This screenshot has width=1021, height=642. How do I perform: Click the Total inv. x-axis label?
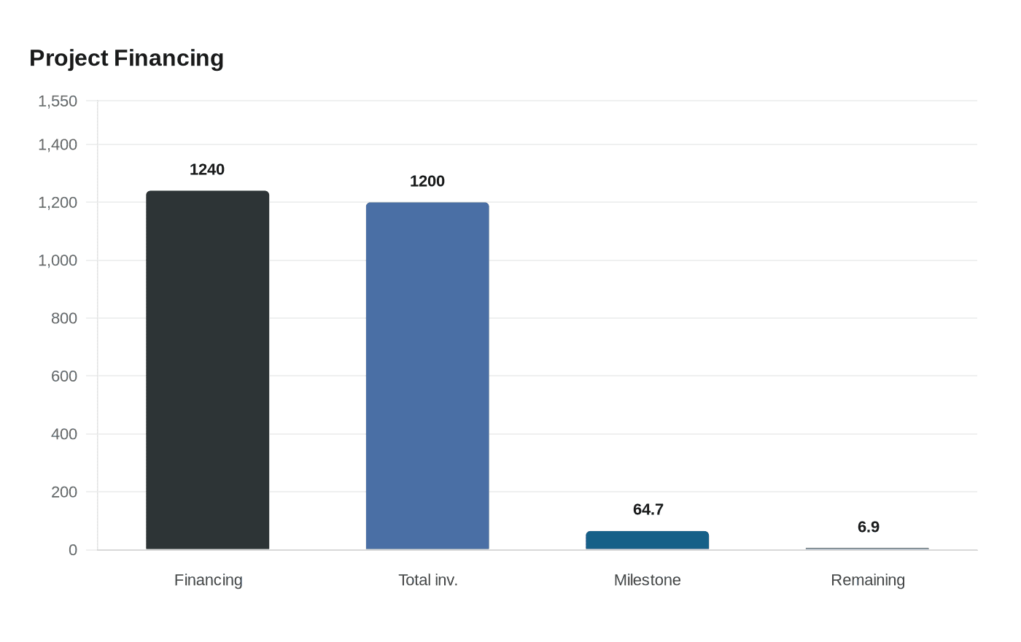(428, 580)
